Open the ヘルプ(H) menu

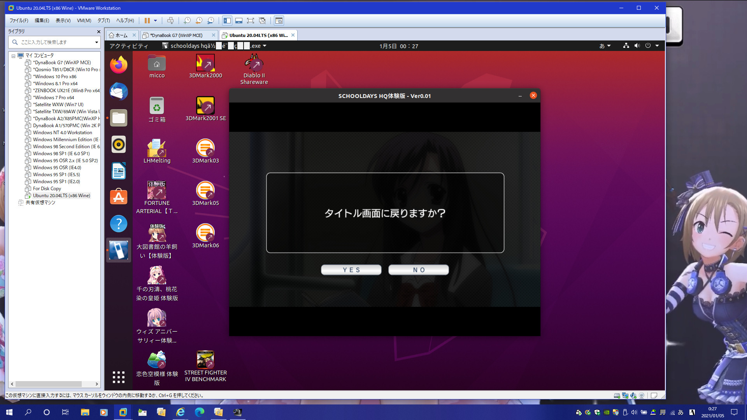coord(125,21)
